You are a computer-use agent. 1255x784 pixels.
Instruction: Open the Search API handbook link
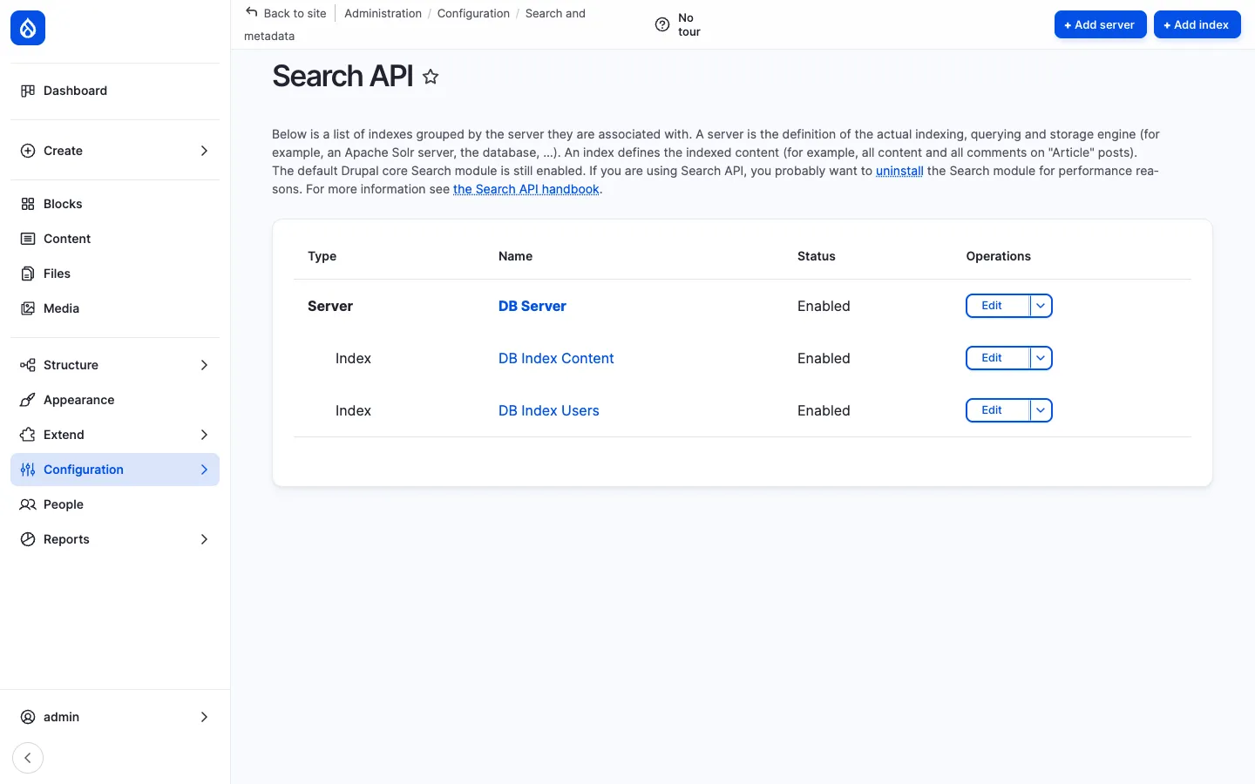coord(526,189)
